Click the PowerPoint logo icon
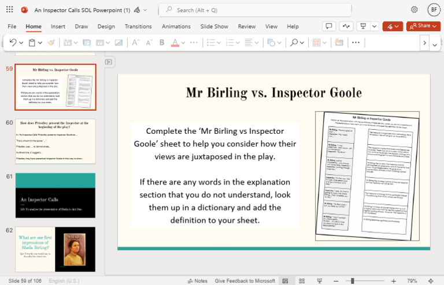Viewport: 444px width, 285px height. point(24,10)
